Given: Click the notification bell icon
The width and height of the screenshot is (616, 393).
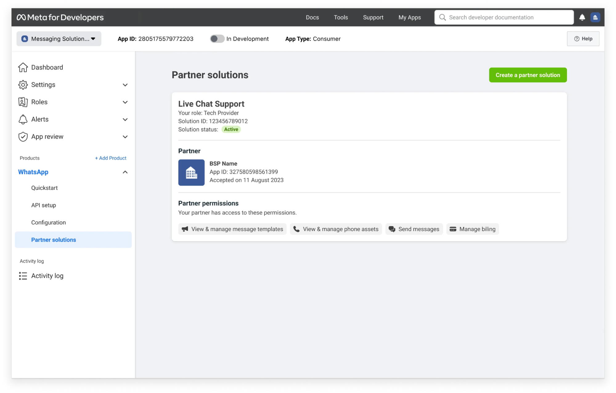Looking at the screenshot, I should click(x=582, y=17).
